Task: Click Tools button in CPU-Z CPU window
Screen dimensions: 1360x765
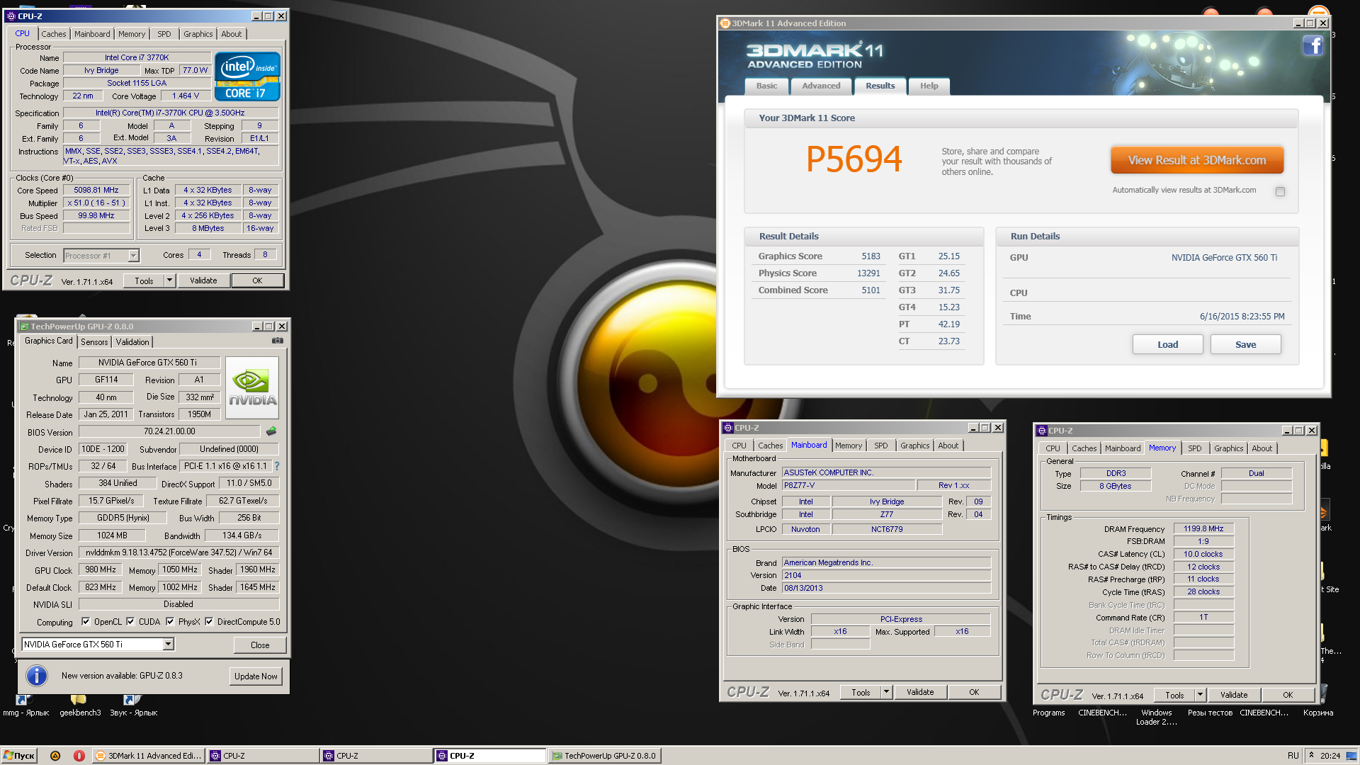Action: [144, 280]
